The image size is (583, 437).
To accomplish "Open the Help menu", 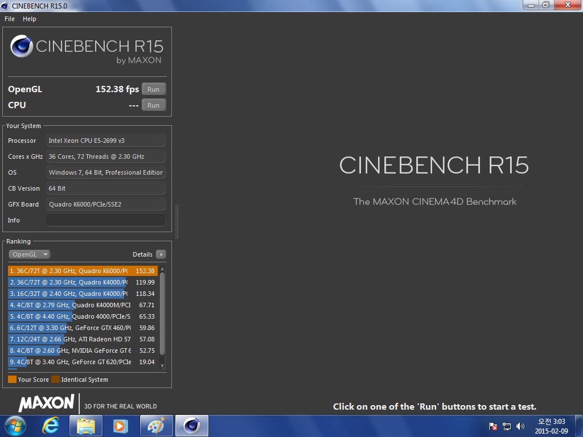I will tap(30, 19).
